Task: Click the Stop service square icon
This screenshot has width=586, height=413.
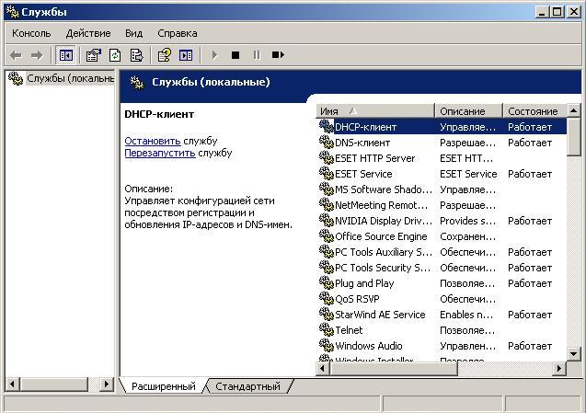Action: (236, 55)
